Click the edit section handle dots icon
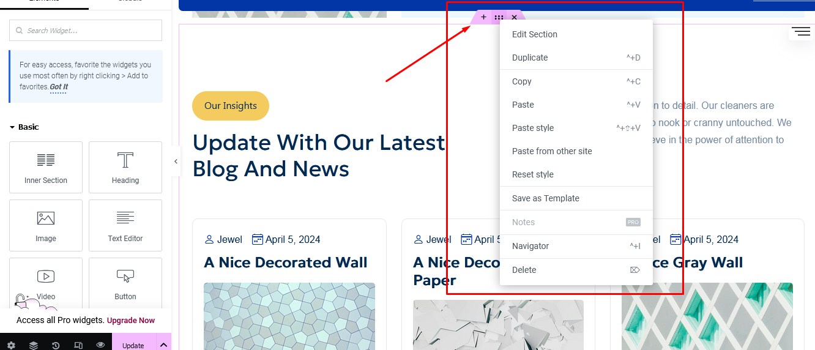Image resolution: width=815 pixels, height=350 pixels. coord(499,18)
